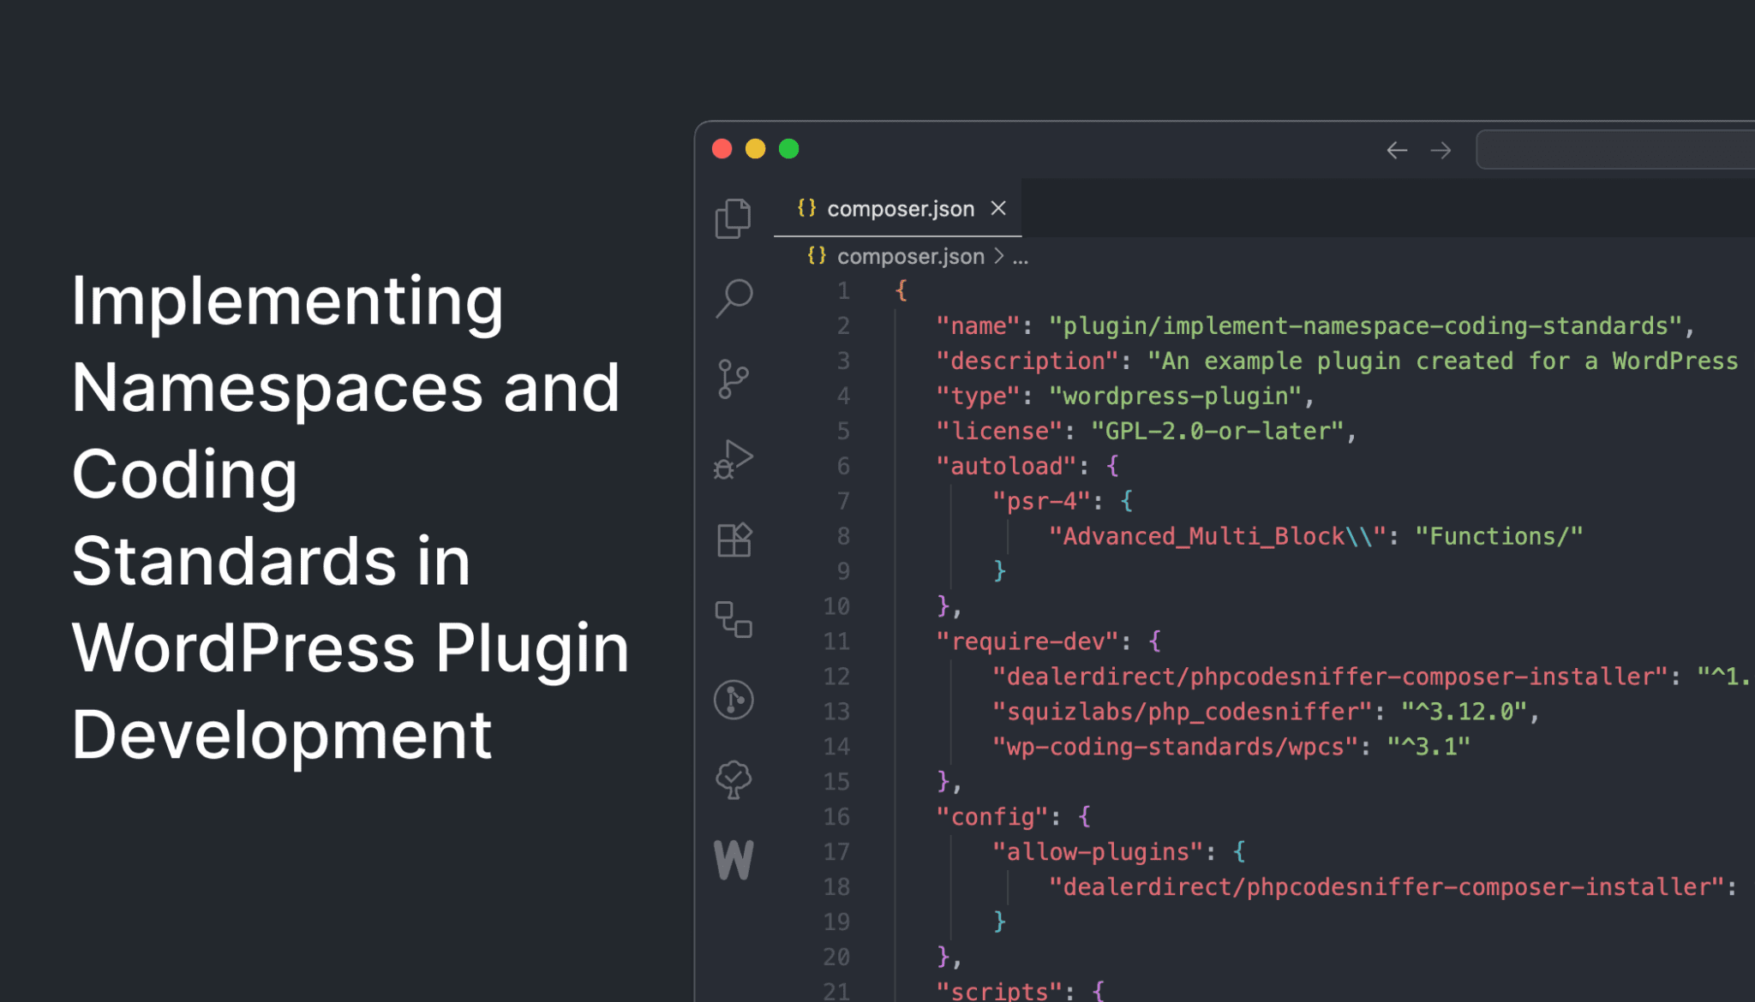The width and height of the screenshot is (1755, 1002).
Task: Open the Todo Tree sidebar panel
Action: [x=733, y=779]
